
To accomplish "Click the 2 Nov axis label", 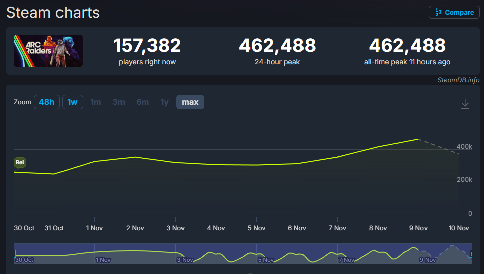I will tap(135, 228).
